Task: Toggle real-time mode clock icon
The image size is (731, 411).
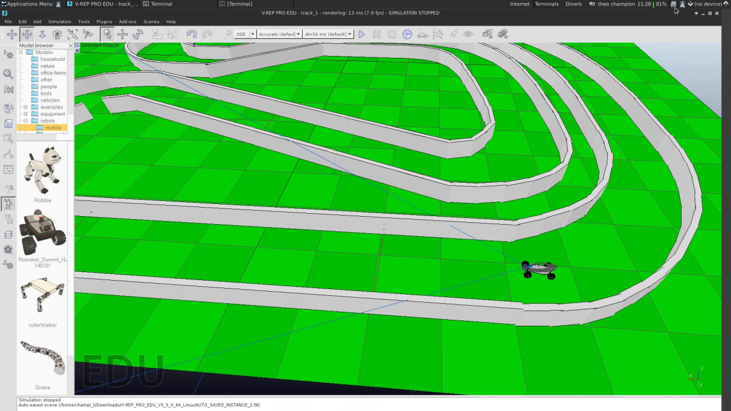Action: click(x=408, y=35)
